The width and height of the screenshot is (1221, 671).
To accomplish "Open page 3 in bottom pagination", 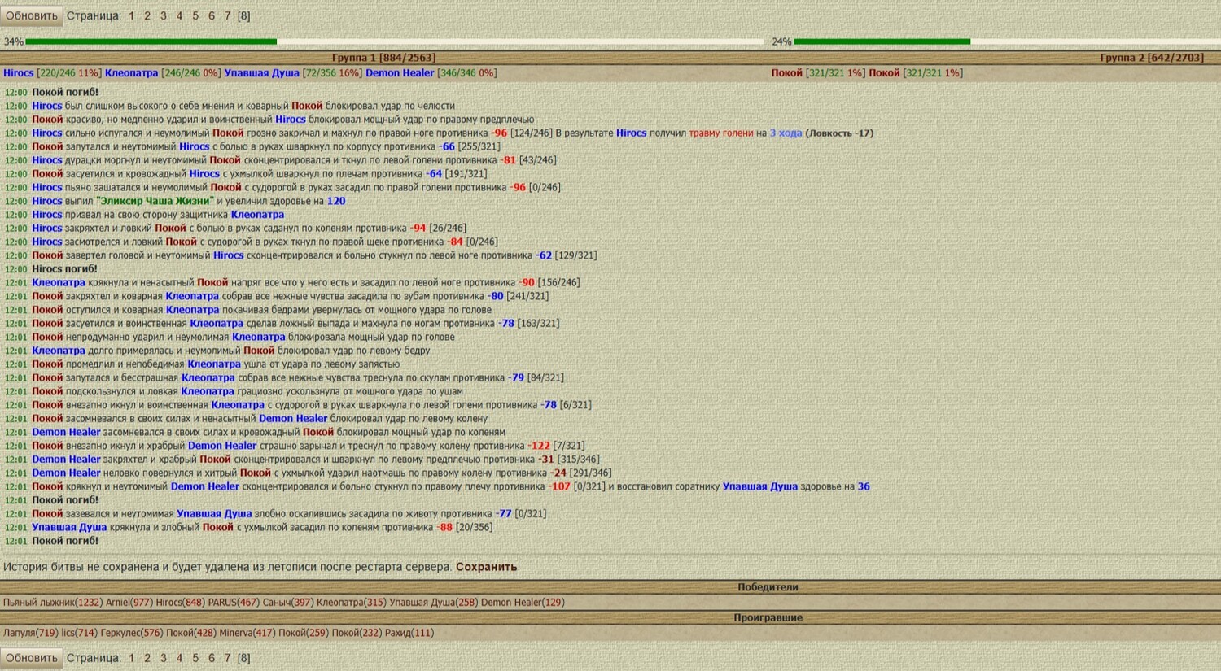I will coord(164,657).
